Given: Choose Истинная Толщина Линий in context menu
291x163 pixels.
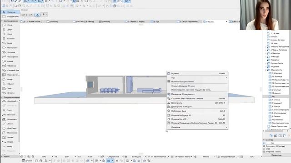Looking at the screenshot, I should (x=197, y=81).
